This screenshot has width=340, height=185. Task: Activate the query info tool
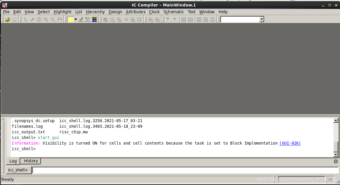point(39,20)
